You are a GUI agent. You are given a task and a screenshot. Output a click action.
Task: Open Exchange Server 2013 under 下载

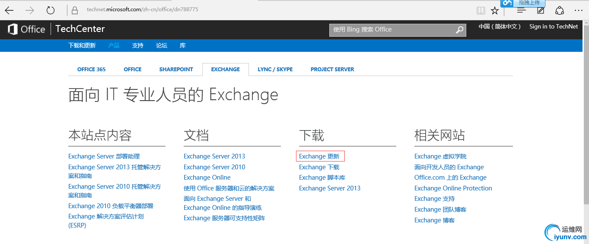point(330,188)
